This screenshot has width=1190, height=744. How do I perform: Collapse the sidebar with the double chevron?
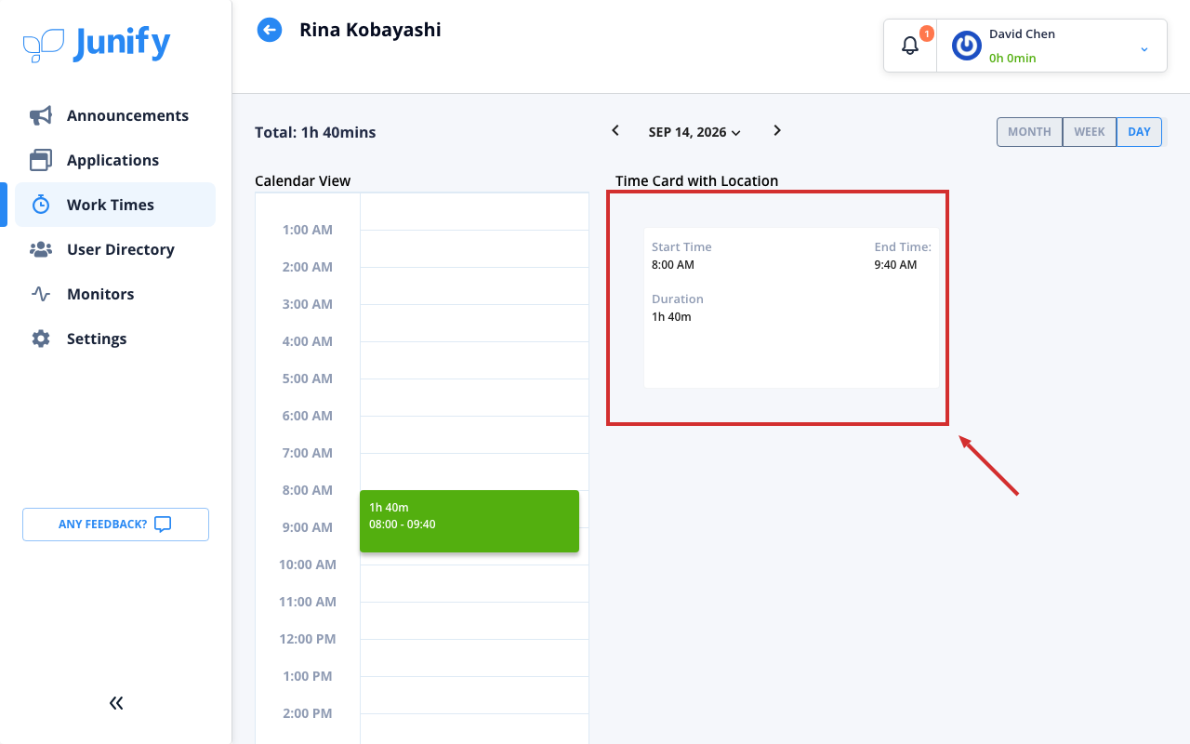point(116,703)
